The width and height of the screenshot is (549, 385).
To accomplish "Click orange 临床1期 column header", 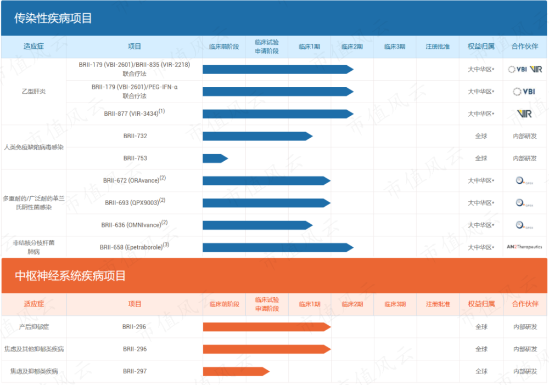I will (310, 304).
